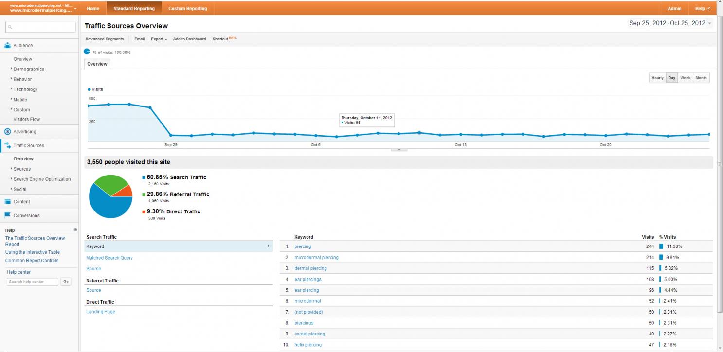Open the Admin menu
This screenshot has width=723, height=352.
(x=674, y=9)
